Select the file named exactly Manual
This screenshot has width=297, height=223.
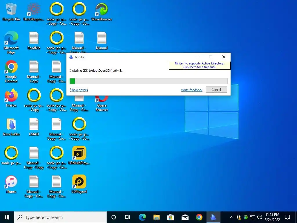click(102, 41)
